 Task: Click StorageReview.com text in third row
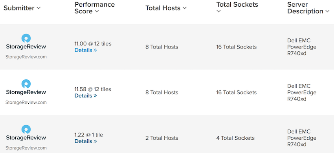click(26, 148)
